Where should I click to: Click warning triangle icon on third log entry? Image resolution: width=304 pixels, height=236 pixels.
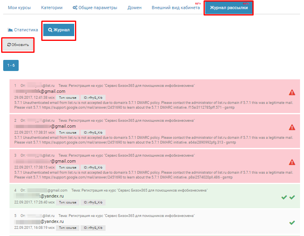292,162
